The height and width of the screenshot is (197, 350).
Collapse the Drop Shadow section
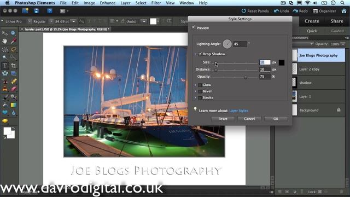pyautogui.click(x=195, y=54)
